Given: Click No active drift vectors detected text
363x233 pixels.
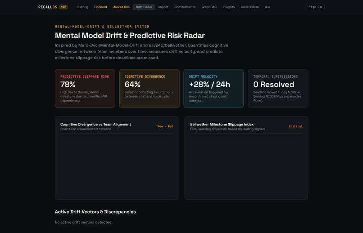Looking at the screenshot, I should [x=84, y=222].
